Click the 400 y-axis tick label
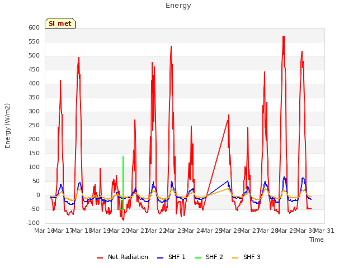This screenshot has height=268, width=358. click(x=34, y=84)
